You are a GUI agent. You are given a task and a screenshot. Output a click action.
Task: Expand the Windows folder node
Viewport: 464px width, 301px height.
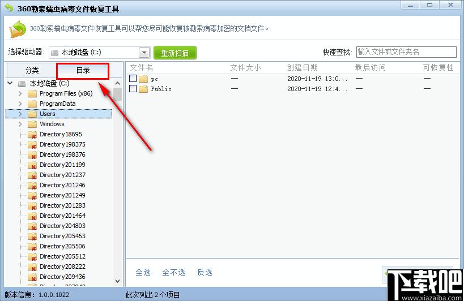pos(20,124)
